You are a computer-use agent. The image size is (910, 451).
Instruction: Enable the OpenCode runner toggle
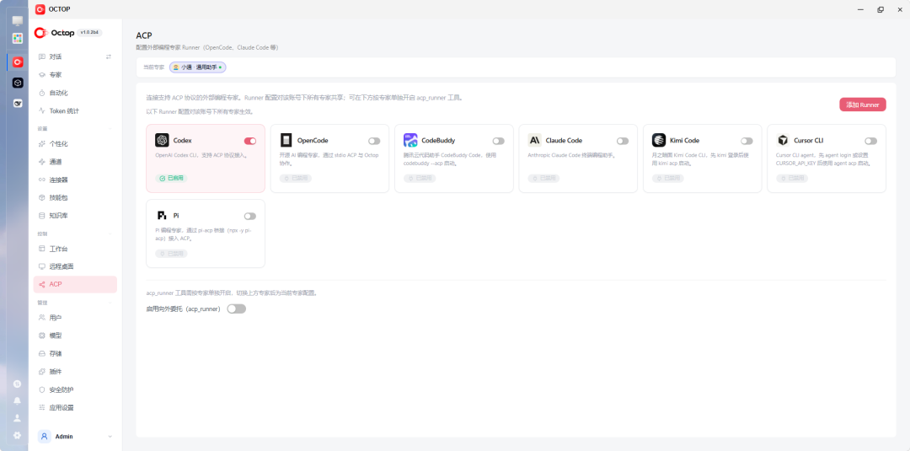pyautogui.click(x=374, y=141)
